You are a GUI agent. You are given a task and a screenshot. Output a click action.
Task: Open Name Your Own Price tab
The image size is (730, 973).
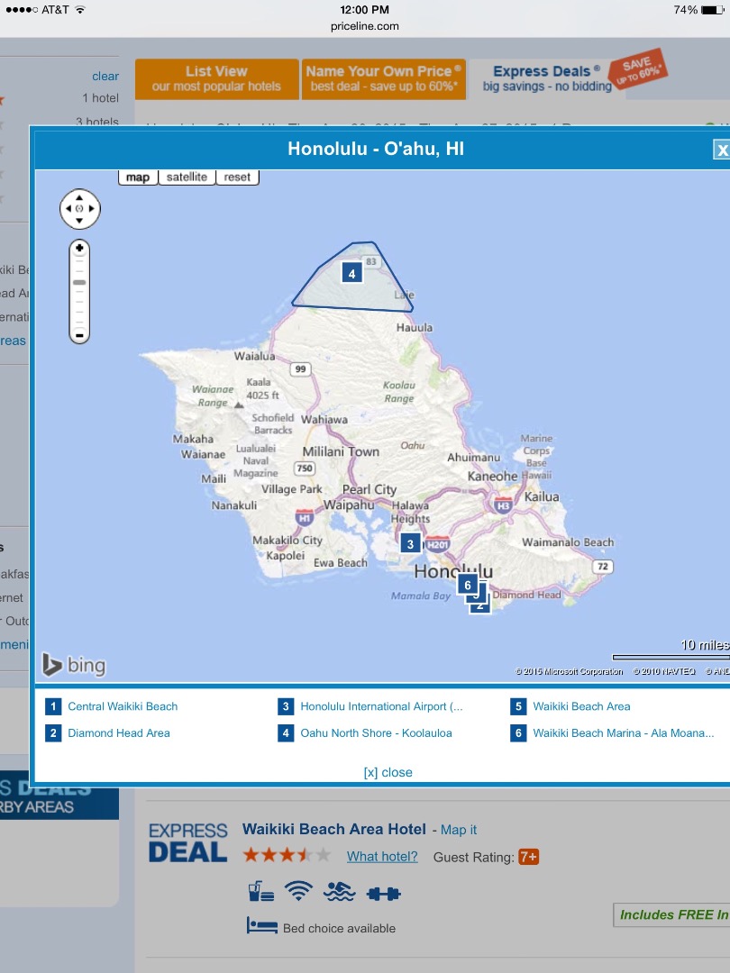click(384, 78)
